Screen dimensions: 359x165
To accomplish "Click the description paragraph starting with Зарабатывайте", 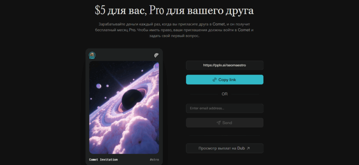I will pyautogui.click(x=175, y=30).
